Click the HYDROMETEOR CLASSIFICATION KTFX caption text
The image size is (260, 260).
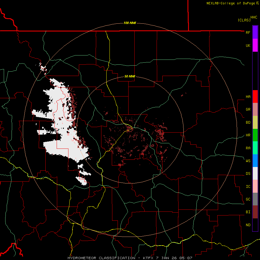tap(130, 258)
